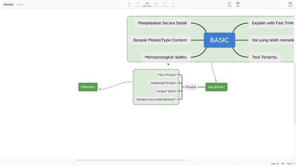This screenshot has height=166, width=296.
Task: Select the VALUENYA? node
Action: tap(216, 87)
